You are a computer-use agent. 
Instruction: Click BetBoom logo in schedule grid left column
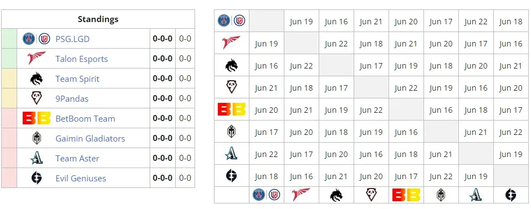[x=232, y=109]
